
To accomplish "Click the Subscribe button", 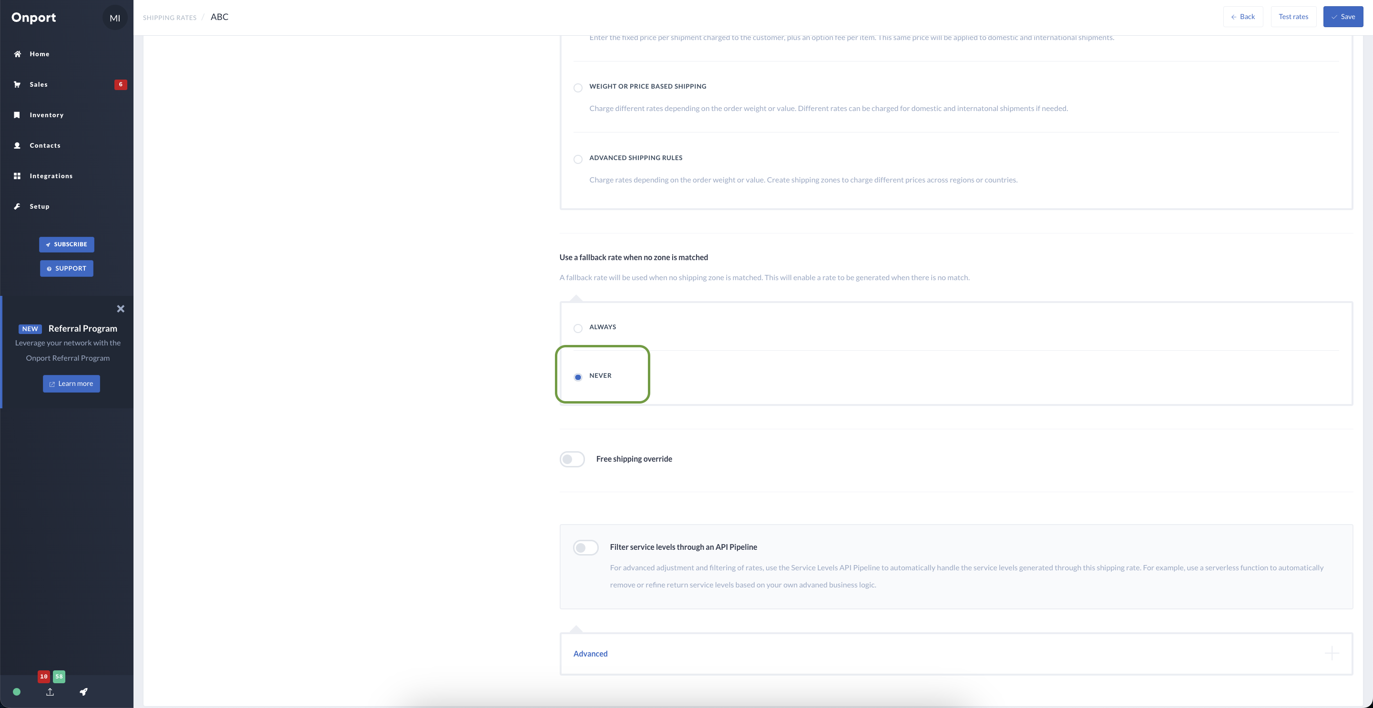I will pyautogui.click(x=67, y=244).
